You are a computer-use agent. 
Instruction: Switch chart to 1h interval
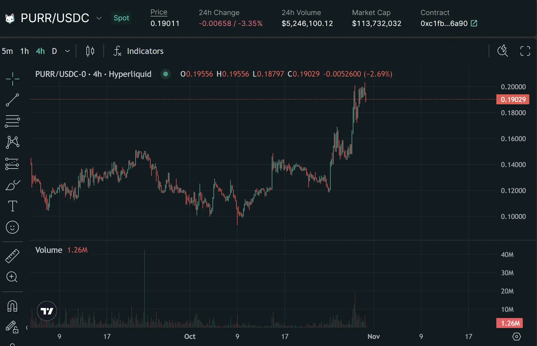(x=24, y=51)
